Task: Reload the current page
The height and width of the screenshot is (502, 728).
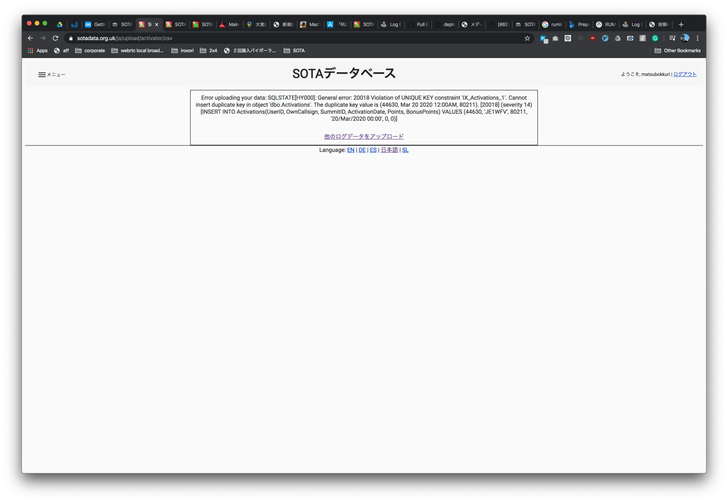Action: [55, 38]
